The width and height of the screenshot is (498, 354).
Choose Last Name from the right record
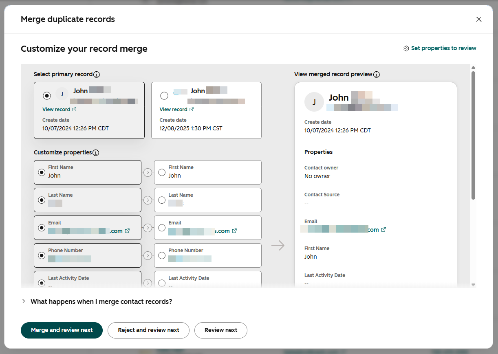[162, 200]
